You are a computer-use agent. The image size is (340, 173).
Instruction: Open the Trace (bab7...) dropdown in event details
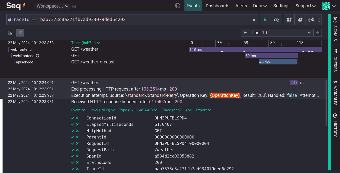[x=177, y=110]
